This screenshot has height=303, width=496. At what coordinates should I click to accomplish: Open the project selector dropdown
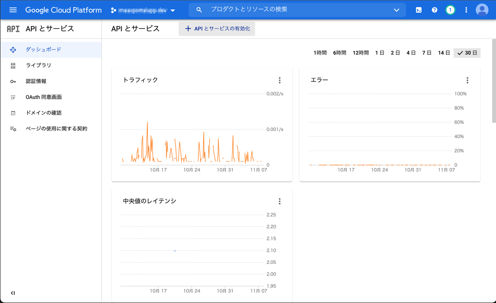coord(143,10)
